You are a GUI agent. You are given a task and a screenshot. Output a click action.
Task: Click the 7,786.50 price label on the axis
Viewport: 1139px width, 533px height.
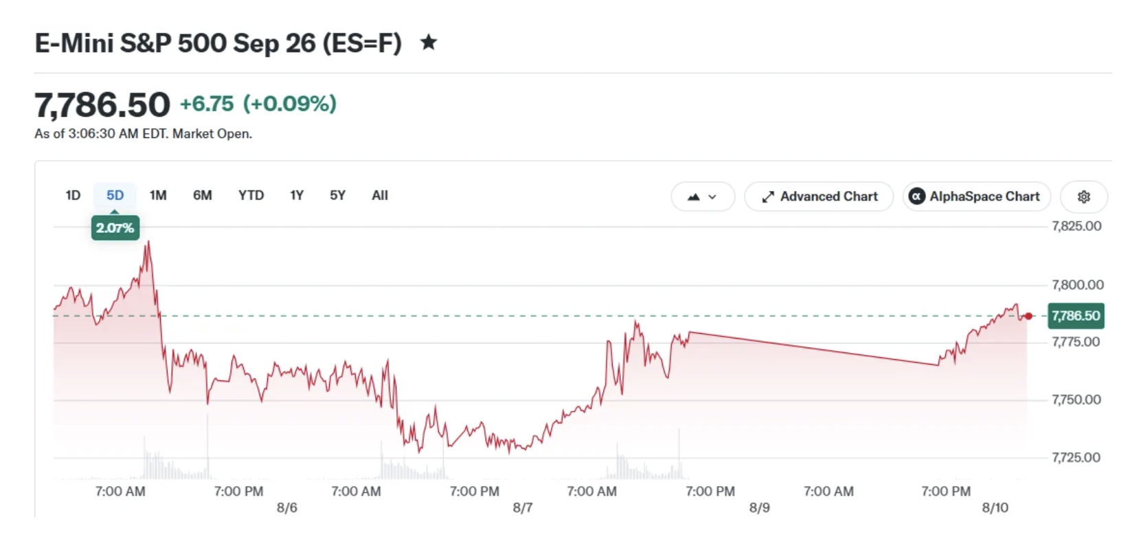click(x=1076, y=316)
